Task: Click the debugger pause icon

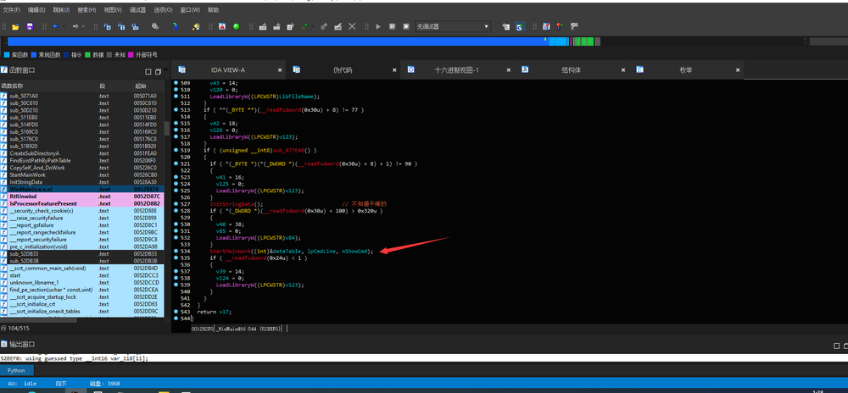Action: (x=392, y=26)
